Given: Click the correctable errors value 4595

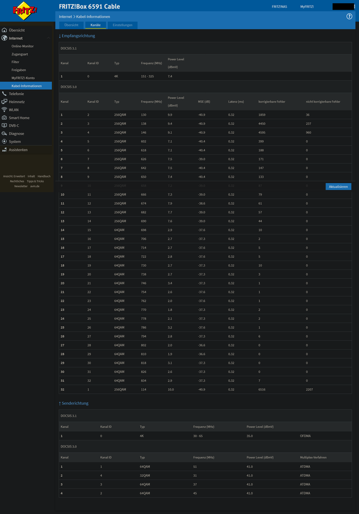Looking at the screenshot, I should (x=262, y=132).
